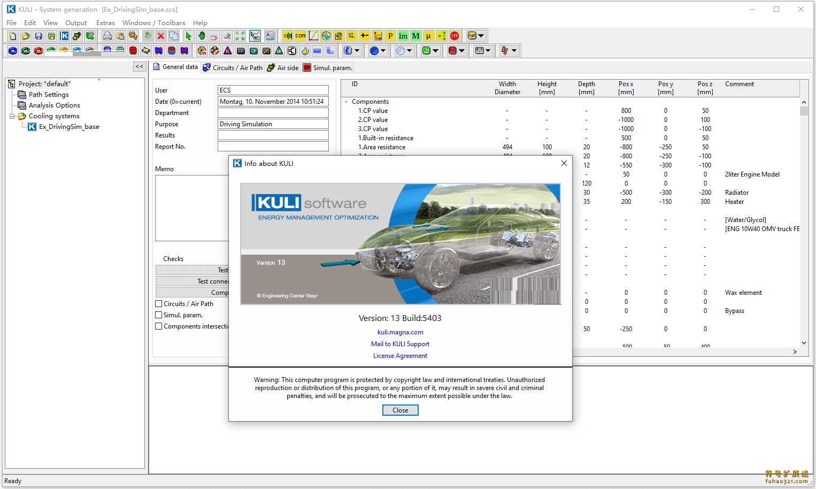Collapse the Cooling systems tree node
The height and width of the screenshot is (489, 816).
pyautogui.click(x=12, y=116)
